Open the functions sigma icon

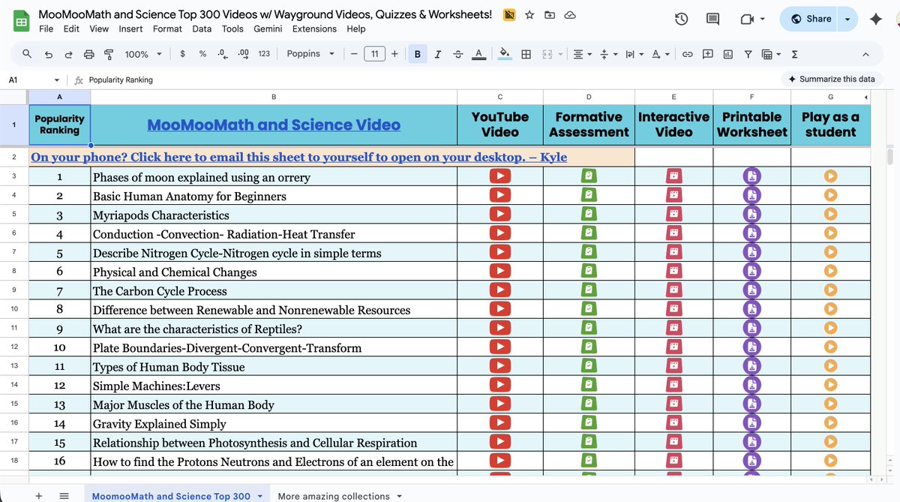tap(794, 54)
